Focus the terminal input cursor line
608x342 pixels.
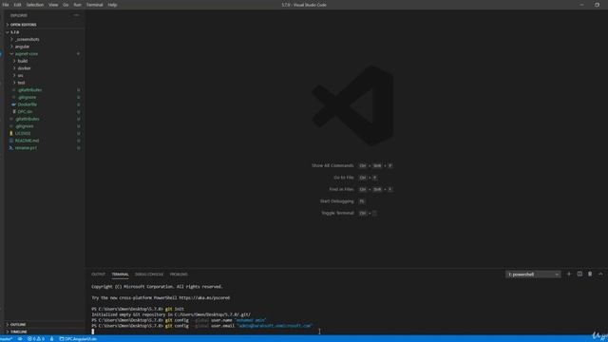tap(93, 332)
